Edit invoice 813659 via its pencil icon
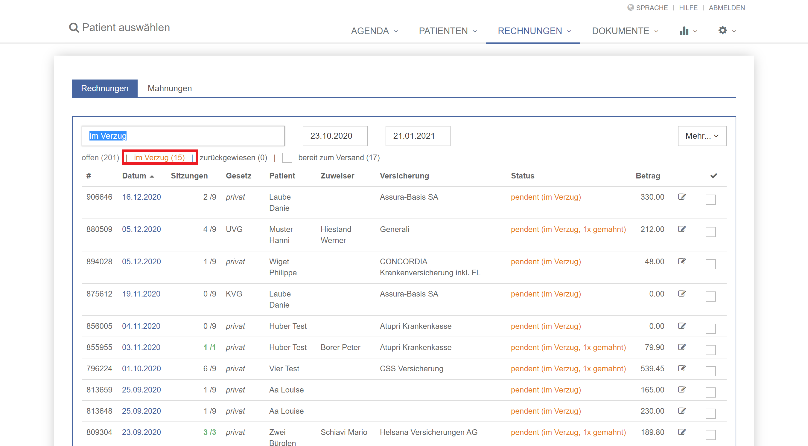808x446 pixels. tap(682, 390)
